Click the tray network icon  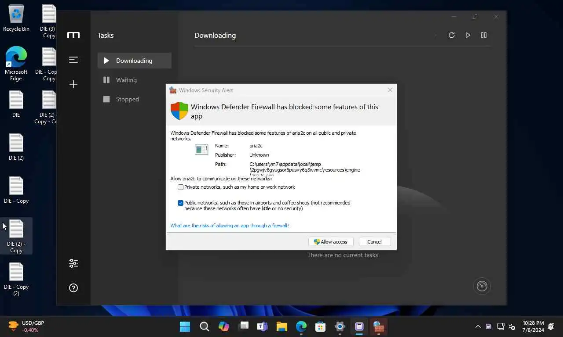501,326
